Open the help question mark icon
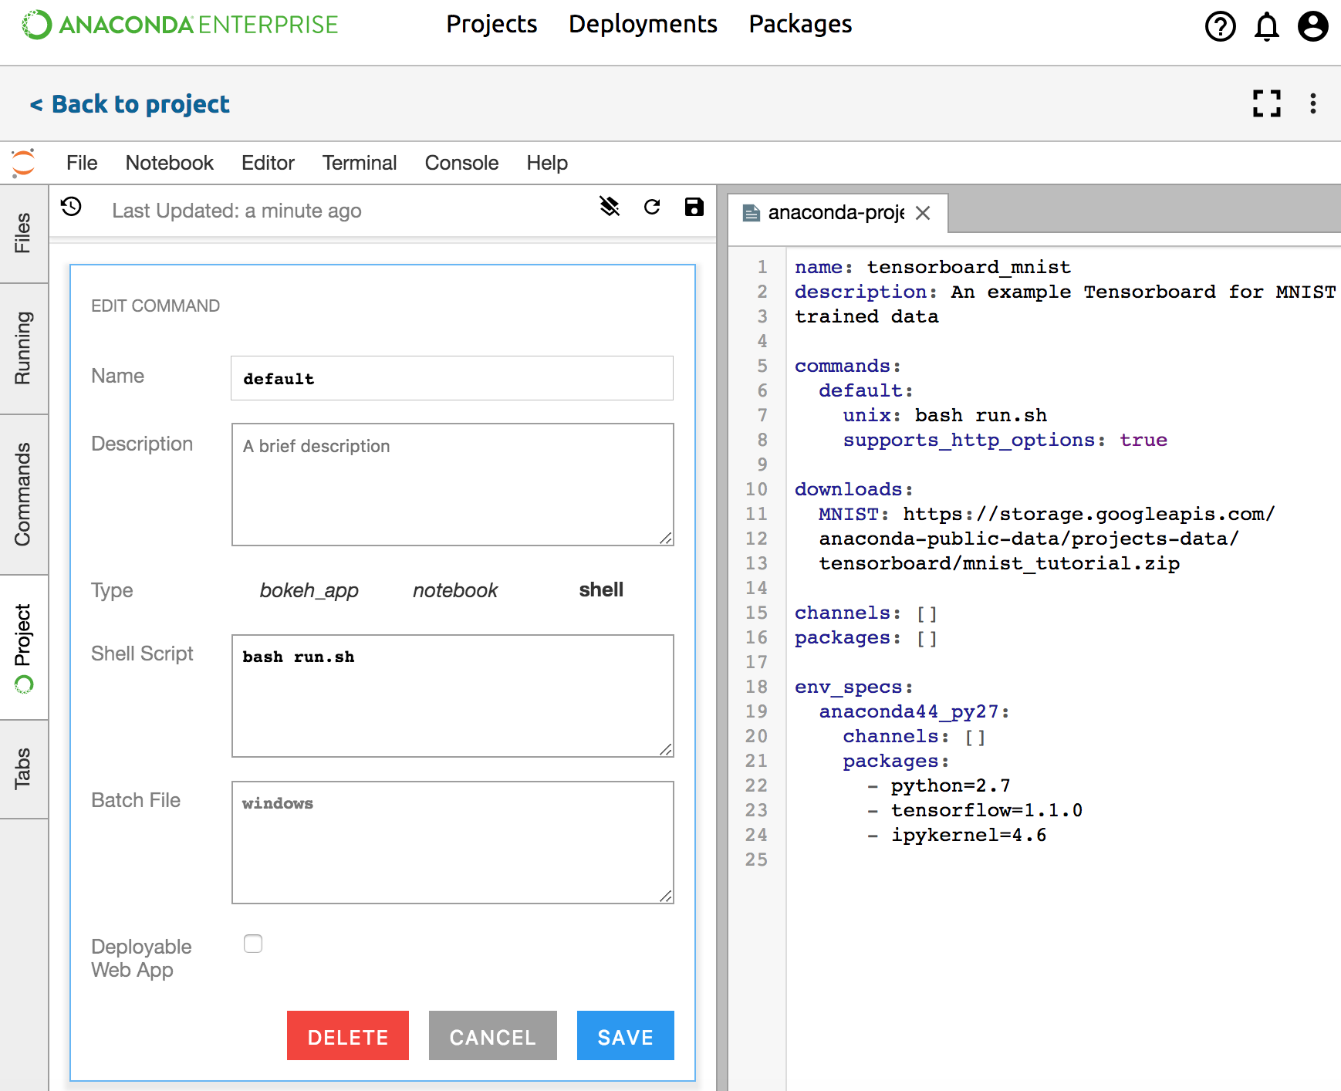1341x1091 pixels. pyautogui.click(x=1220, y=26)
